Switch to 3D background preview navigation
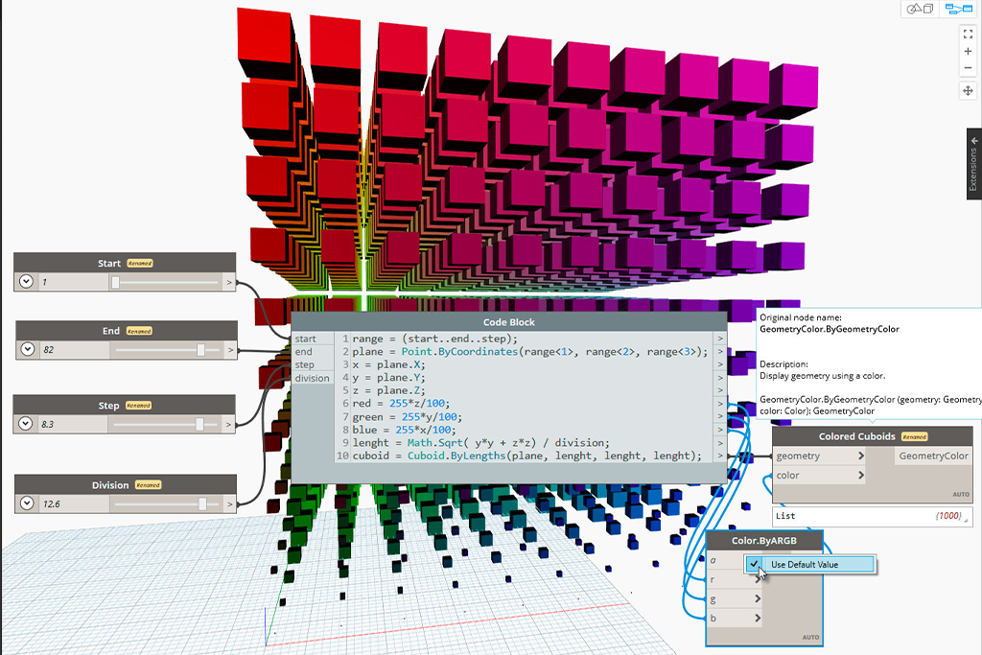The height and width of the screenshot is (655, 982). tap(921, 9)
